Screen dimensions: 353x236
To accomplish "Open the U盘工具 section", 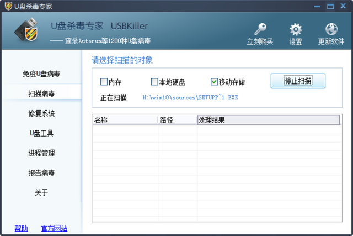I will coord(41,133).
